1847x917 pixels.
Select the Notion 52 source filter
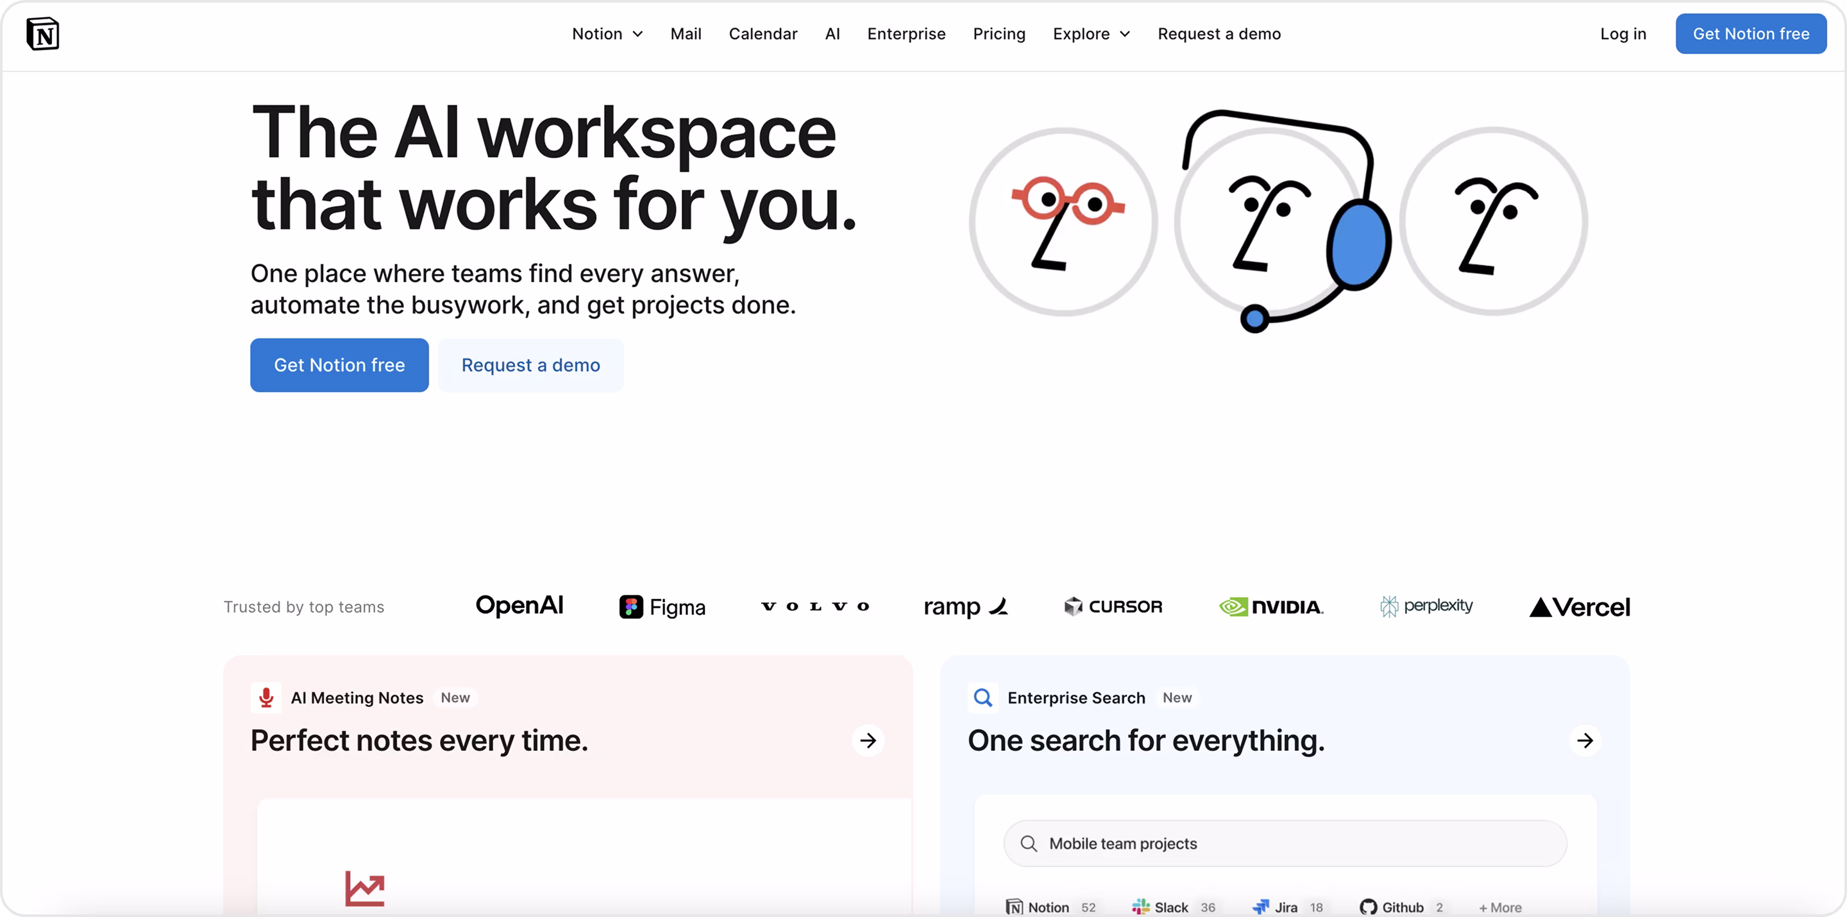1051,907
